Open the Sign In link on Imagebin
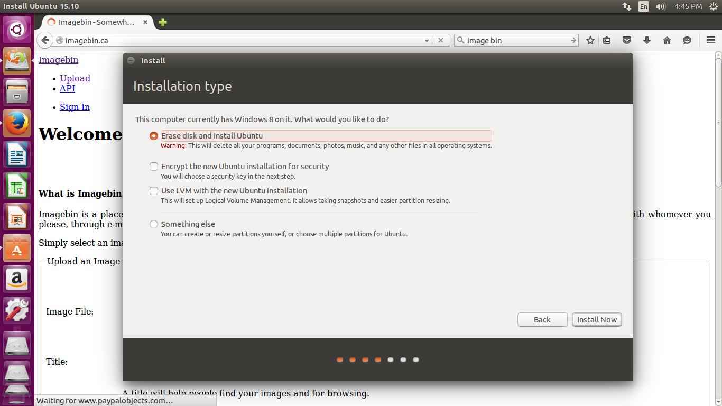This screenshot has height=406, width=722. click(75, 107)
